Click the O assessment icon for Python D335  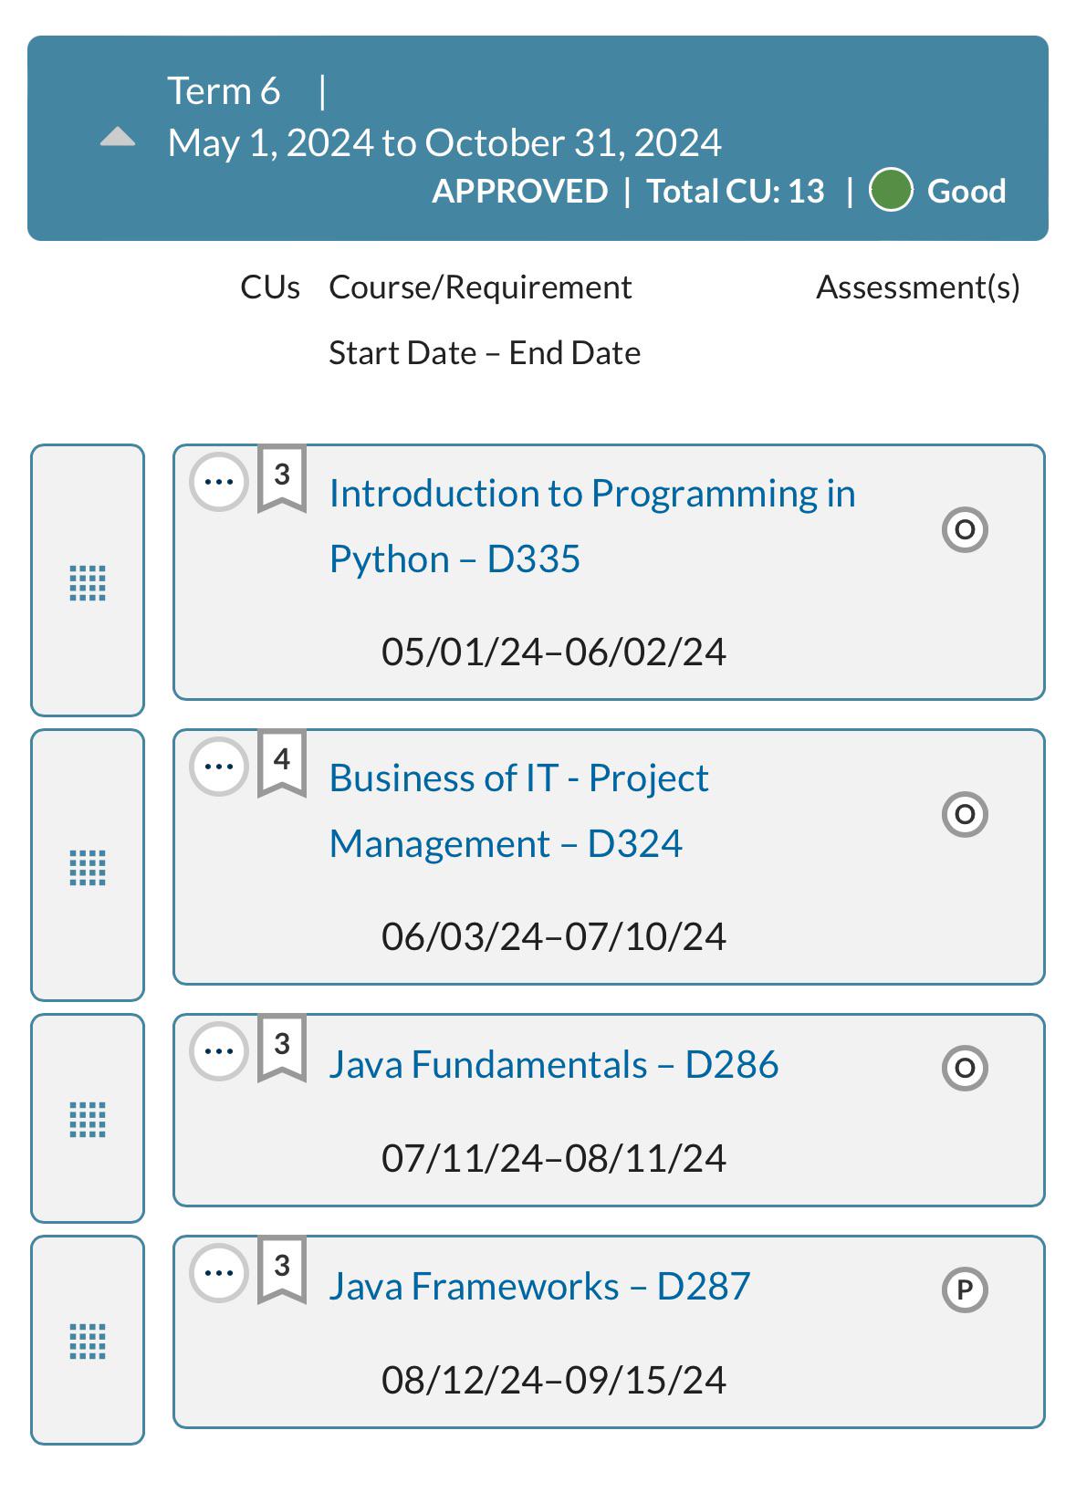click(x=965, y=529)
